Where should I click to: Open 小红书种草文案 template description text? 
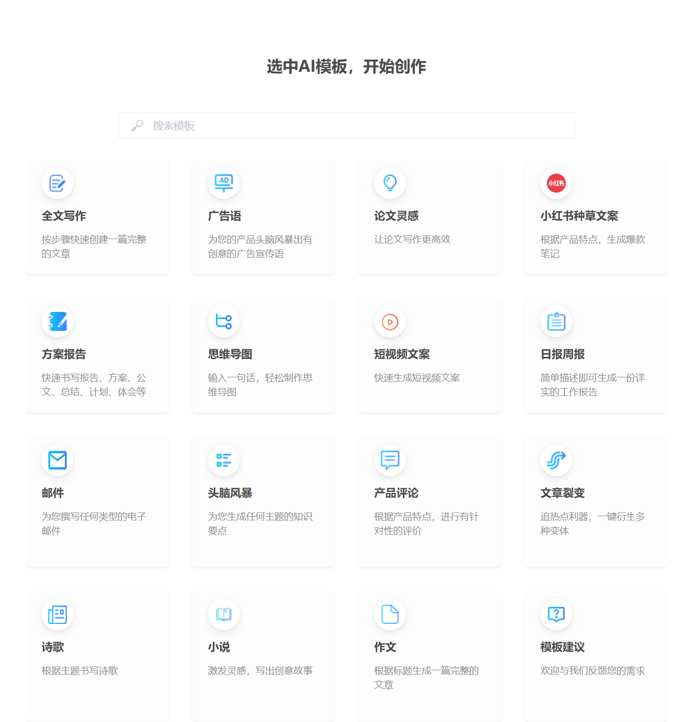click(592, 246)
